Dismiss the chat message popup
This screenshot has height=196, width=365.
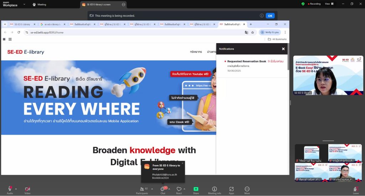[x=183, y=163]
